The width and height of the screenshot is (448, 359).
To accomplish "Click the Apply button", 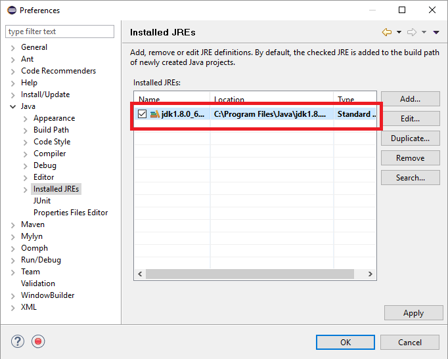I will pyautogui.click(x=413, y=313).
